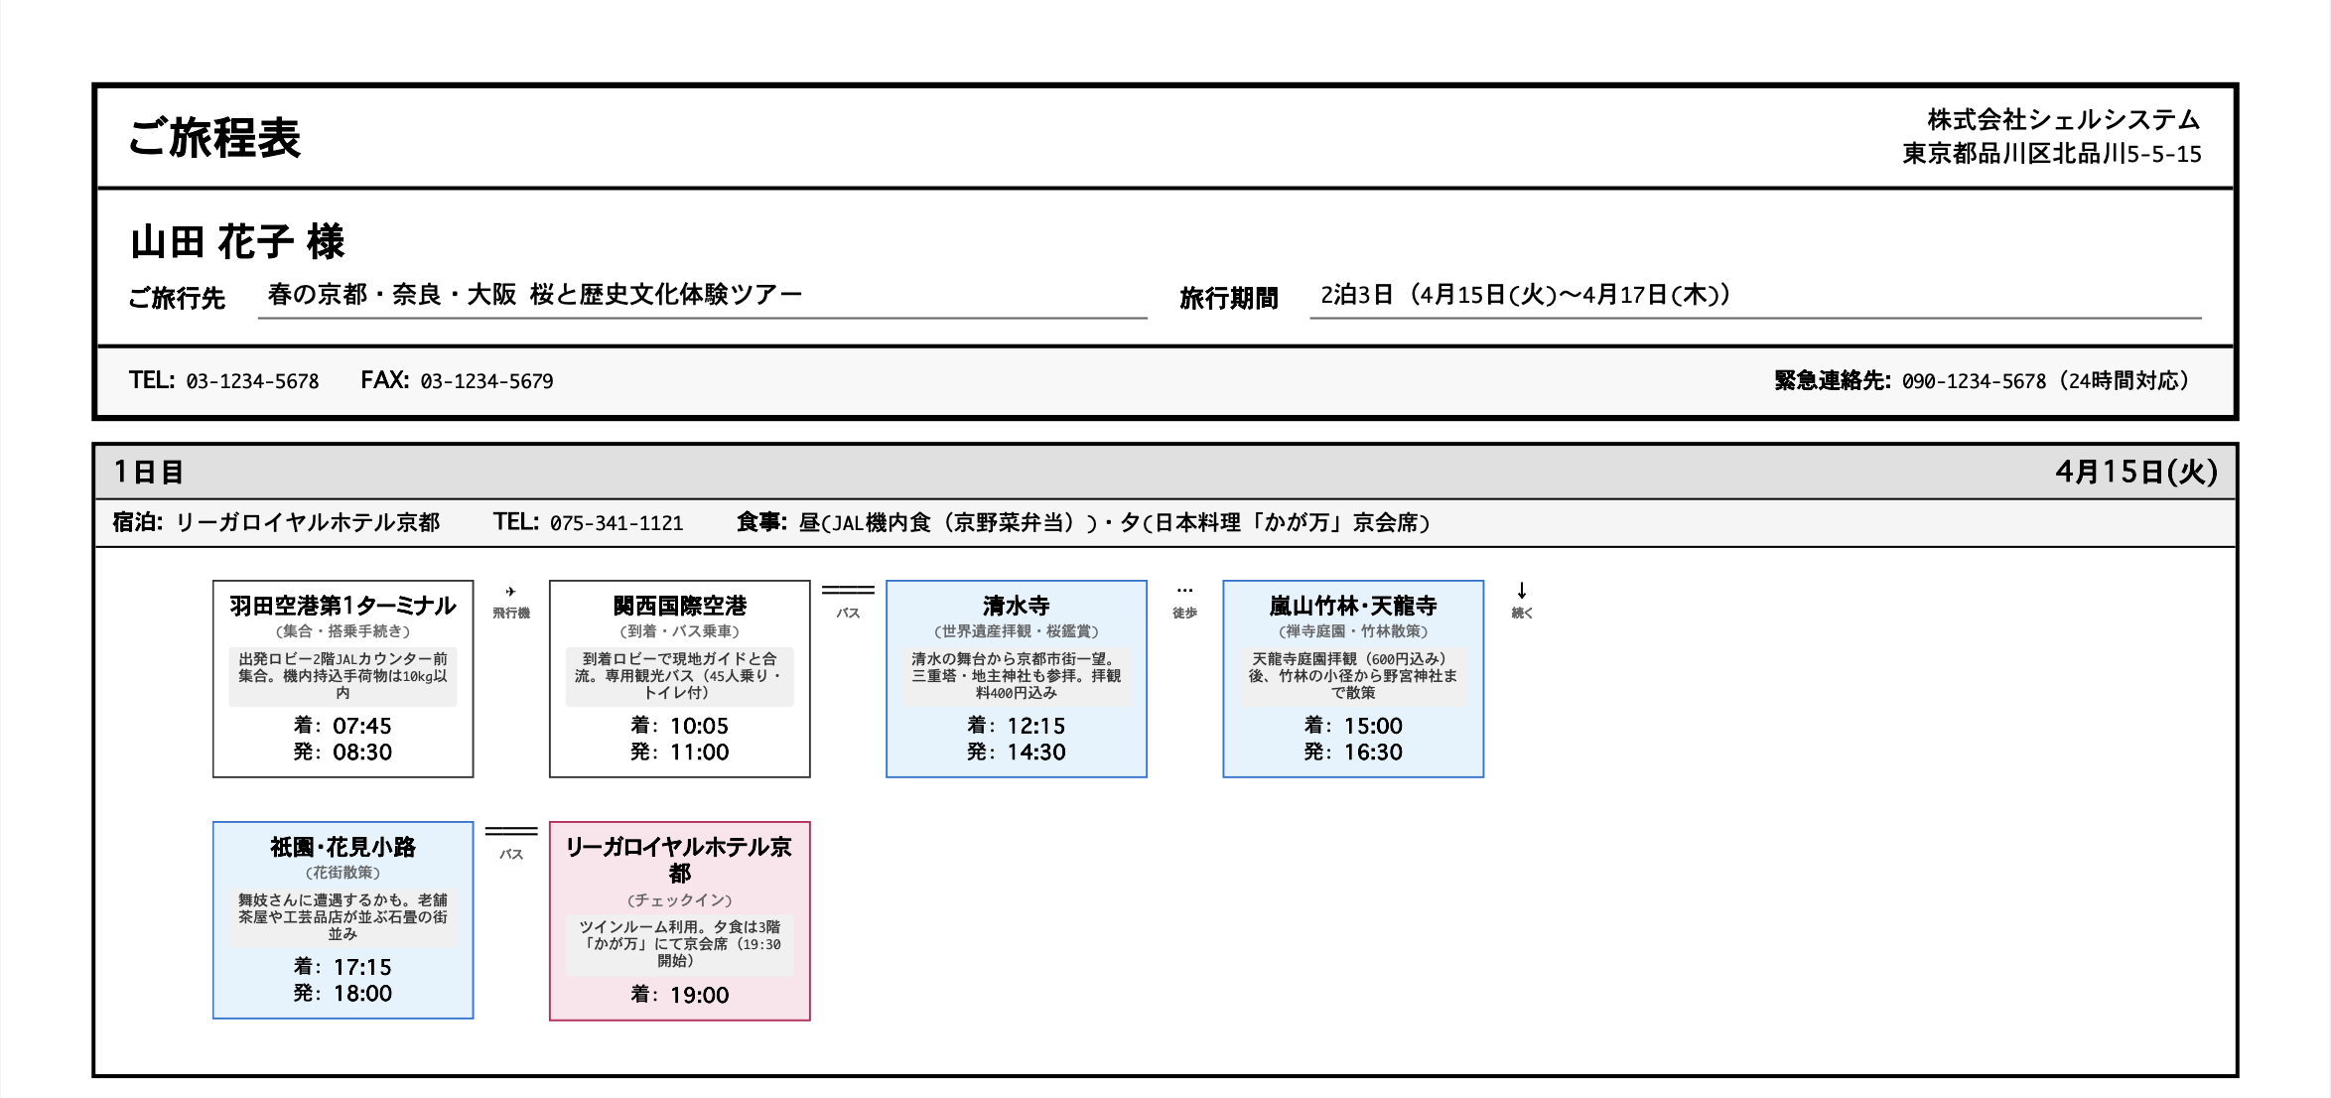2331x1098 pixels.
Task: Collapse the 祇園・花見小路 card details
Action: click(343, 918)
